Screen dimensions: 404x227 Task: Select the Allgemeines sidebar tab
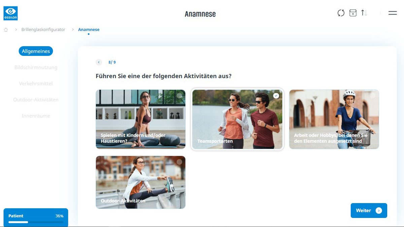pos(36,51)
